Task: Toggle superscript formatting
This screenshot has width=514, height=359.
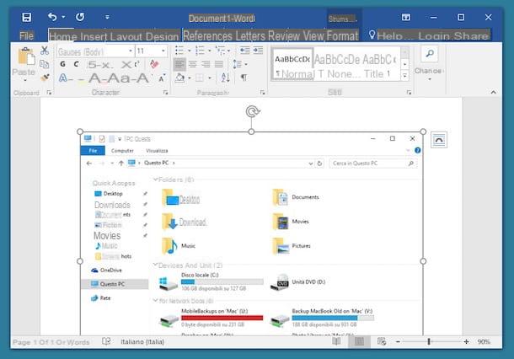Action: click(x=137, y=64)
